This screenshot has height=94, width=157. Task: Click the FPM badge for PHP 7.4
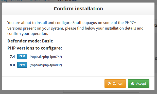point(22,57)
